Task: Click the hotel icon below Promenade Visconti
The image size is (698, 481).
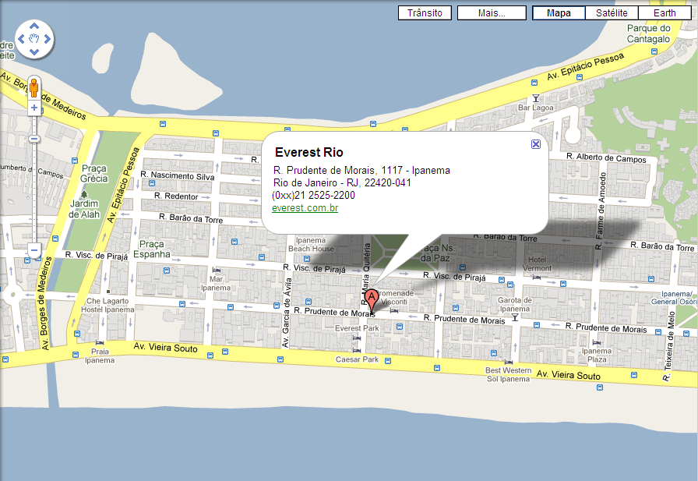Action: tap(394, 310)
